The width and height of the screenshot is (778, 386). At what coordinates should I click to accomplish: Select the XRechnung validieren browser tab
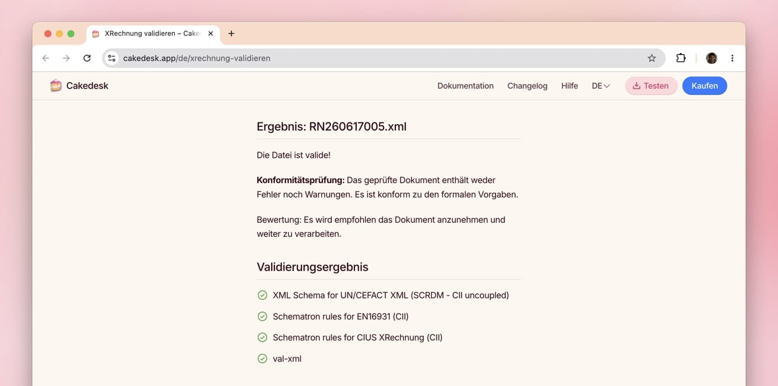click(153, 33)
